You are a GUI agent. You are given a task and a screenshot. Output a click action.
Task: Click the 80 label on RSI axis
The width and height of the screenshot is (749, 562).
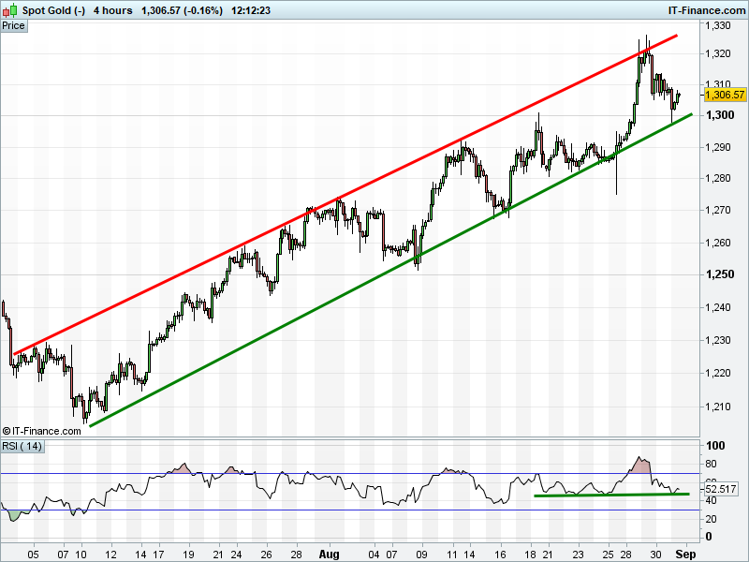711,464
